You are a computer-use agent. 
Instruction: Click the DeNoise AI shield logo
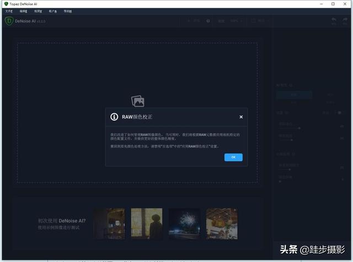(x=9, y=21)
